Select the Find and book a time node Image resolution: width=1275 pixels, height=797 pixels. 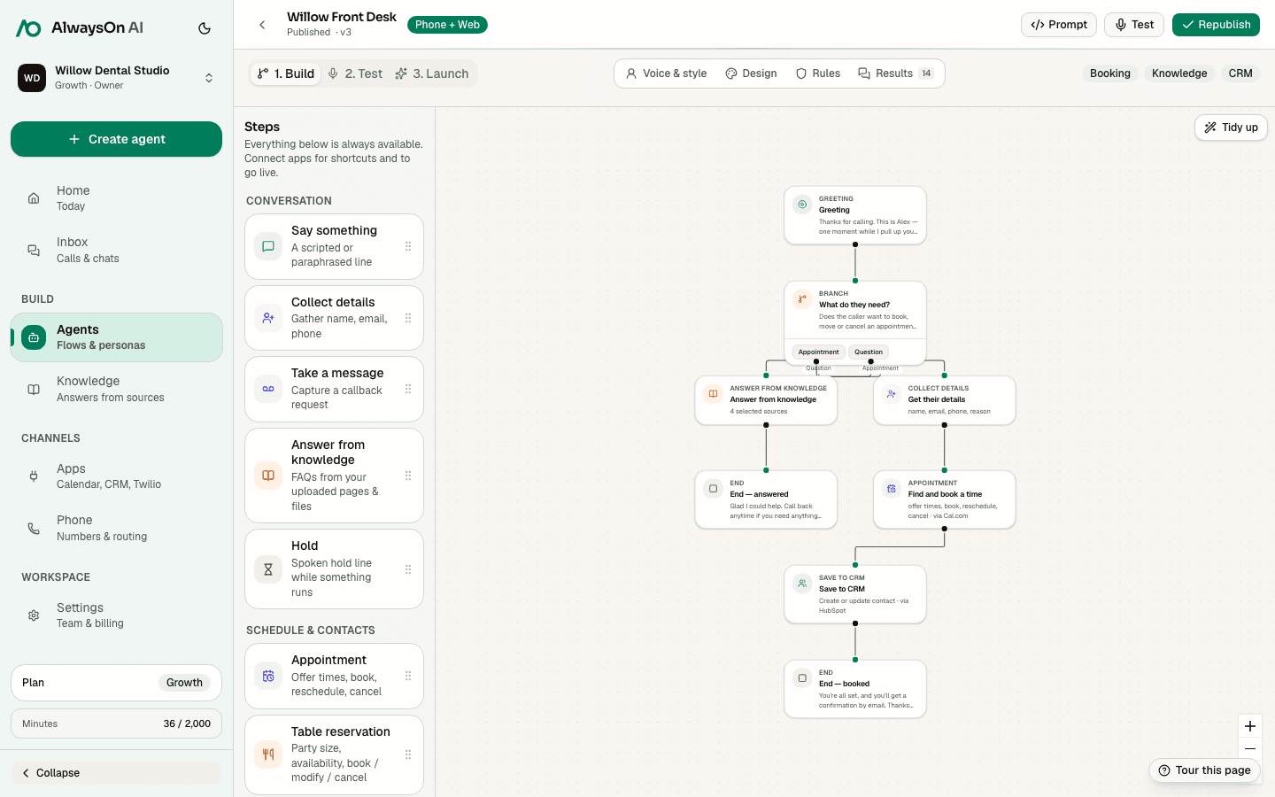click(x=945, y=499)
